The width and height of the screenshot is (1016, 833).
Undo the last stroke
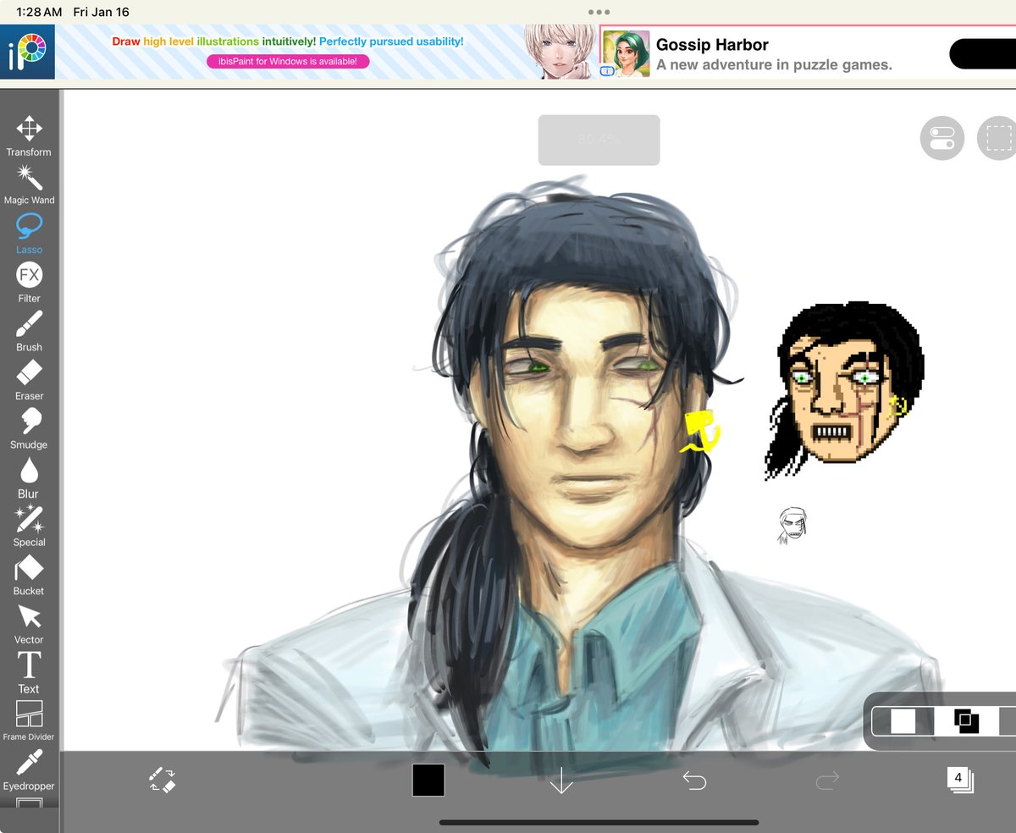coord(694,780)
